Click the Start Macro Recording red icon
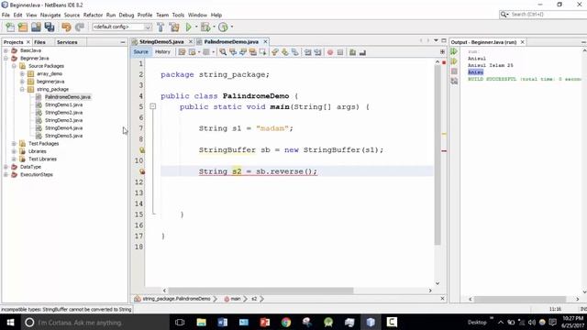The image size is (587, 330). click(330, 52)
